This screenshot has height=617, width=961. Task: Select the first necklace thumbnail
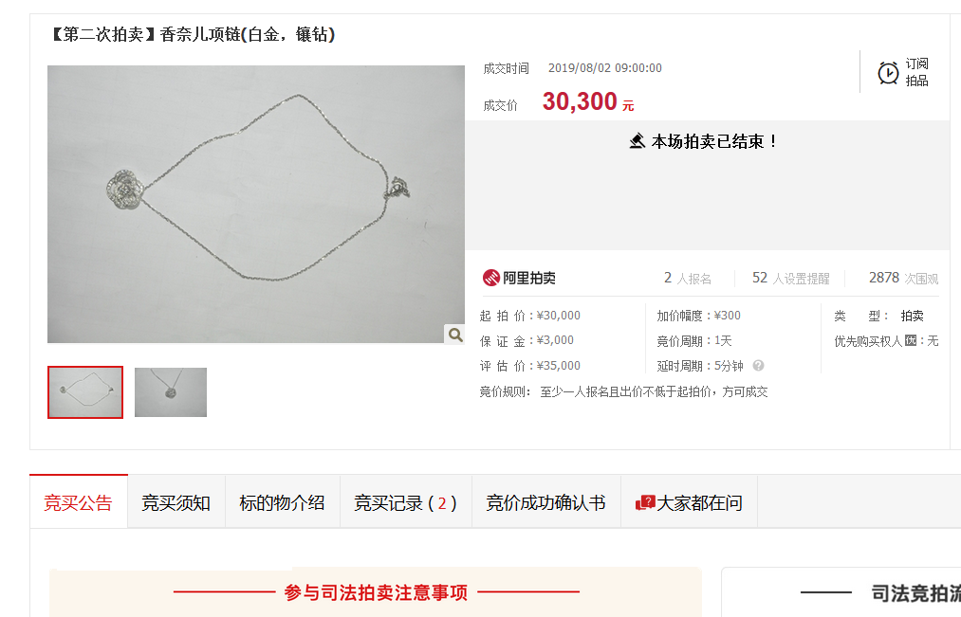85,392
